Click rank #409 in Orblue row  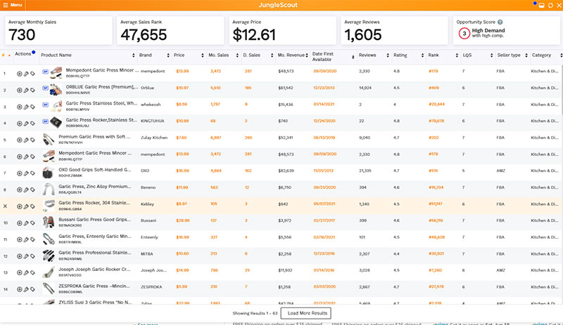coord(434,88)
